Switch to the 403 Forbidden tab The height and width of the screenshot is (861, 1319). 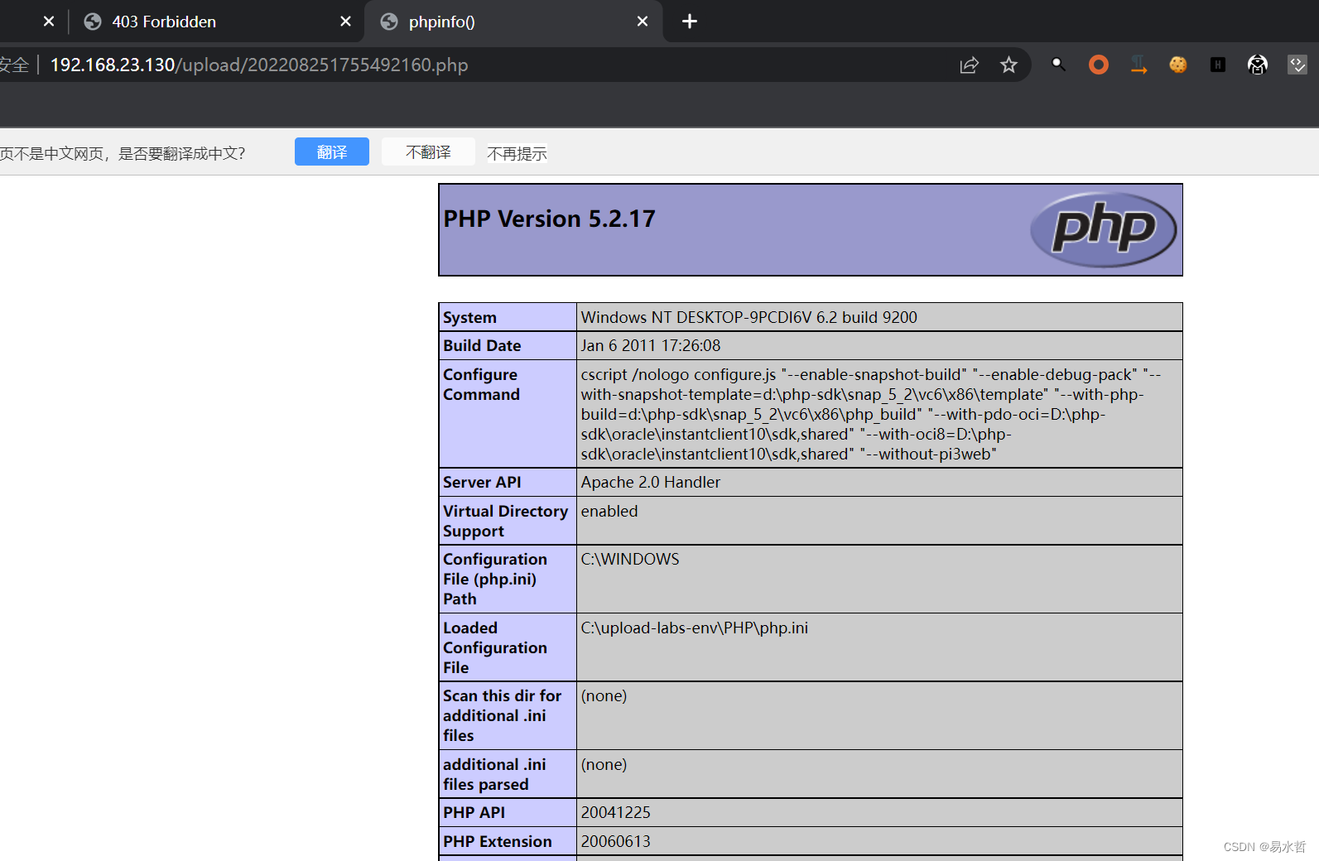(x=217, y=22)
